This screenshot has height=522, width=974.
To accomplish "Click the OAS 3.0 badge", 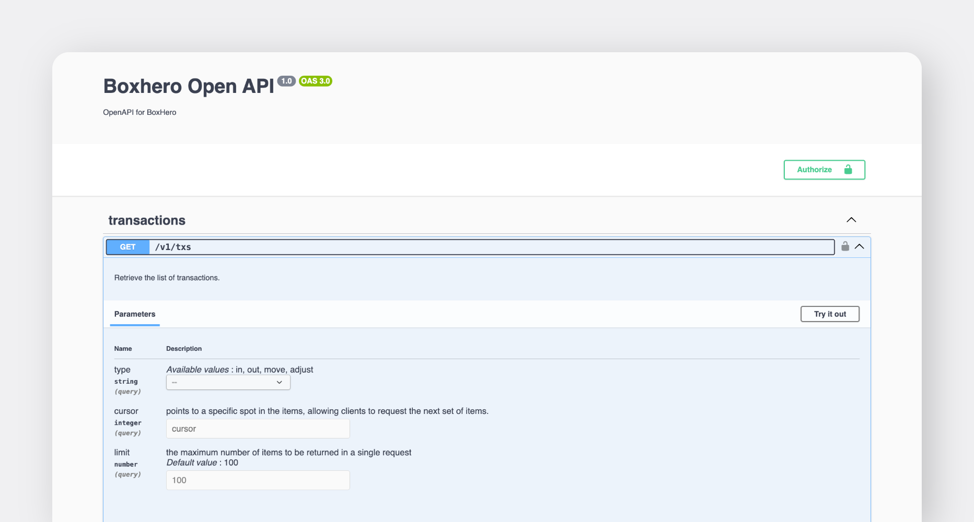I will [x=315, y=81].
